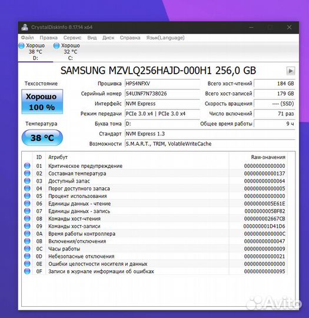Open the Справка menu
The image size is (309, 318).
point(130,38)
